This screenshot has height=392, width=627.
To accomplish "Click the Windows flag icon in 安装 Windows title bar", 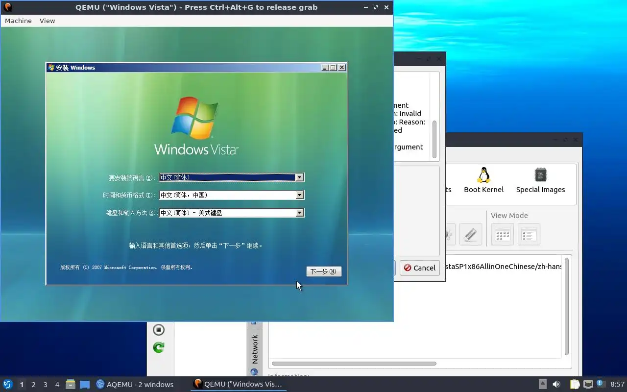I will click(x=51, y=68).
